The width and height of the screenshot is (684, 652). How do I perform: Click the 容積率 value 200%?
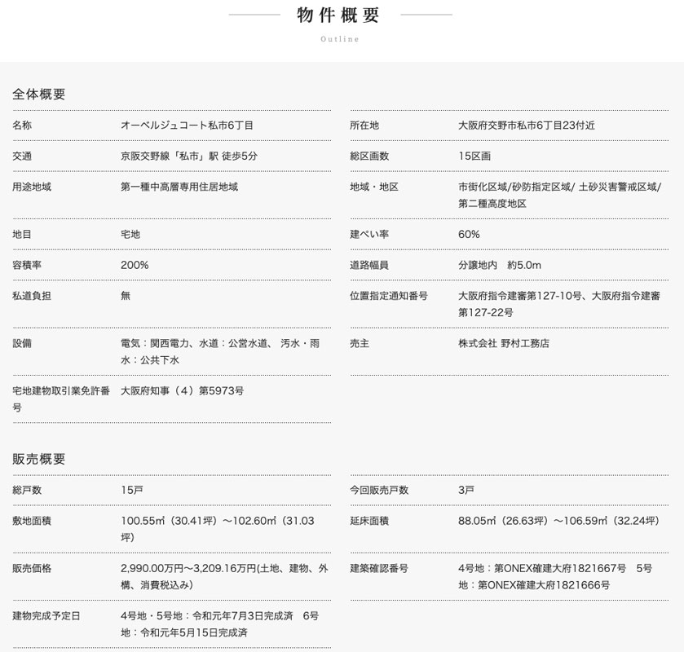coord(135,265)
